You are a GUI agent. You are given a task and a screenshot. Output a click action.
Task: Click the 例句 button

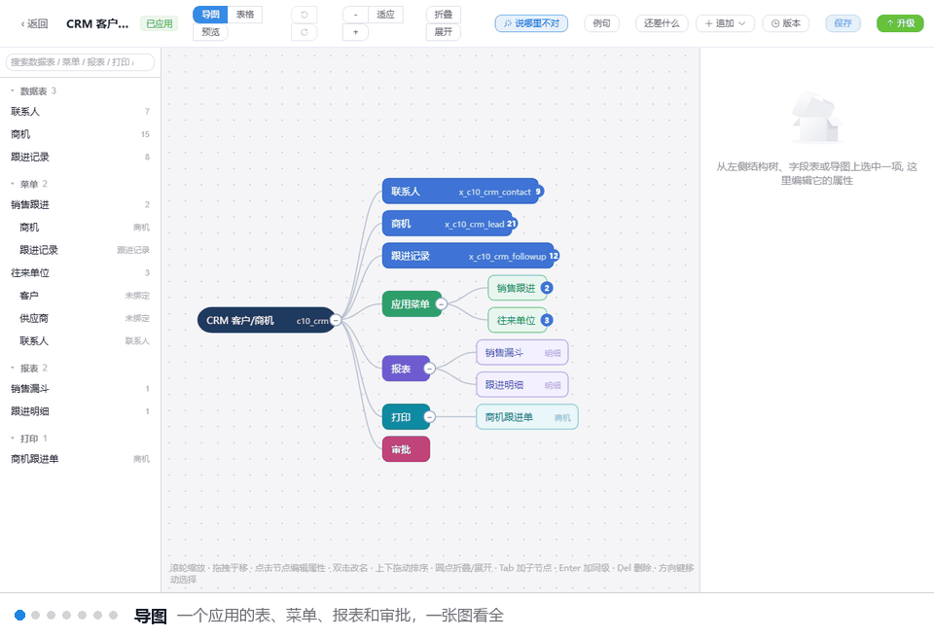pyautogui.click(x=601, y=23)
